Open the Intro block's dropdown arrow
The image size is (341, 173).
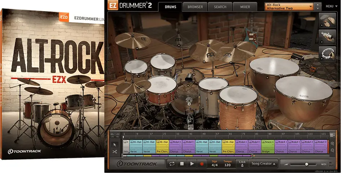(125, 142)
